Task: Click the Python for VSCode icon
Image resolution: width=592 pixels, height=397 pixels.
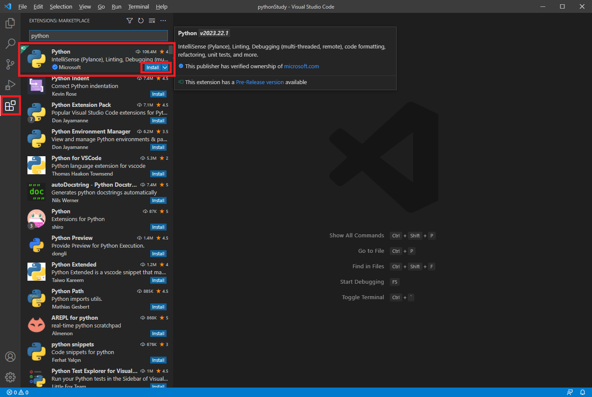Action: click(x=36, y=166)
